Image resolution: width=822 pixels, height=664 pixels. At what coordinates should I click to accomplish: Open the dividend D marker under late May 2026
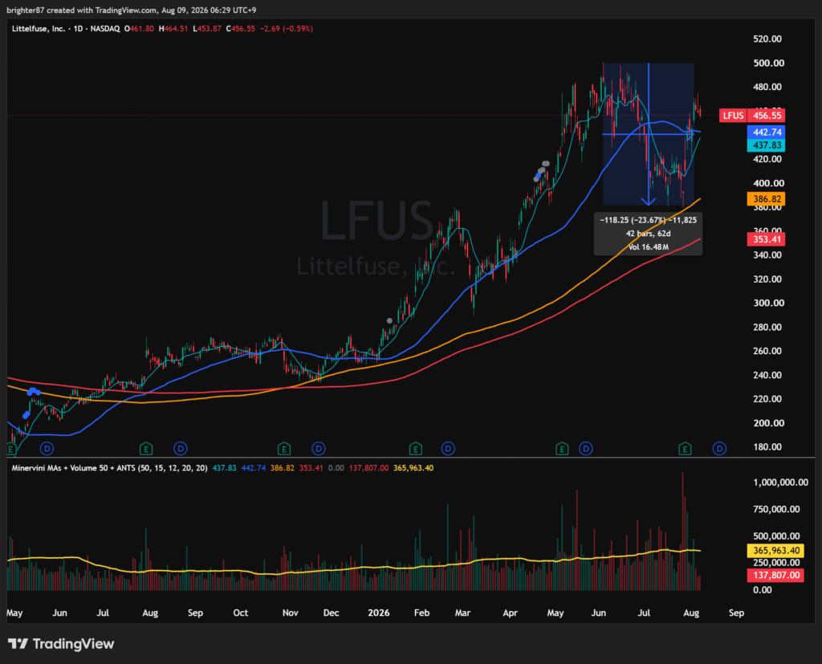coord(585,449)
